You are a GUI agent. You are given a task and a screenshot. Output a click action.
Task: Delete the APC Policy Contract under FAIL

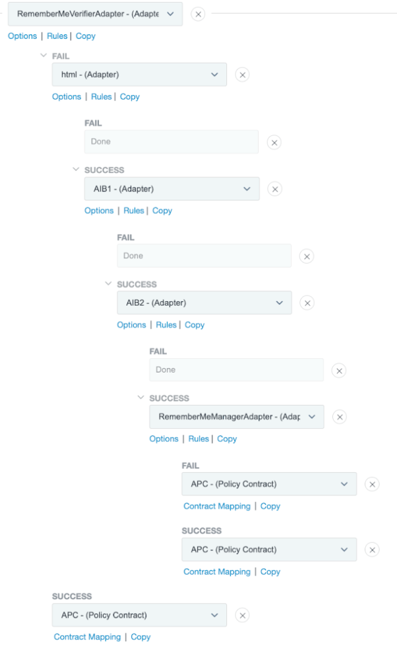pyautogui.click(x=371, y=485)
